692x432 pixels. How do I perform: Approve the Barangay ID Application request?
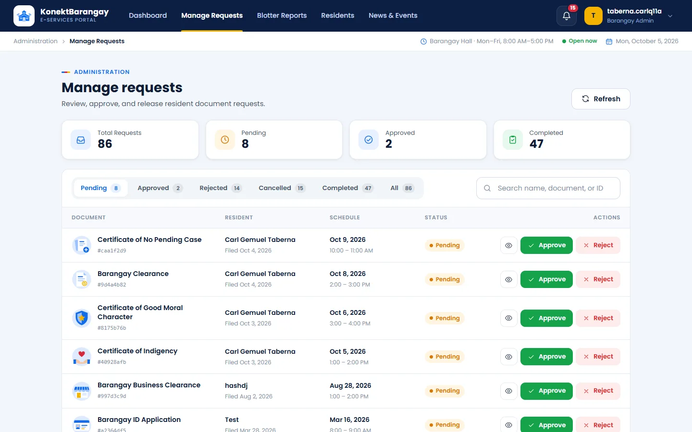point(546,425)
